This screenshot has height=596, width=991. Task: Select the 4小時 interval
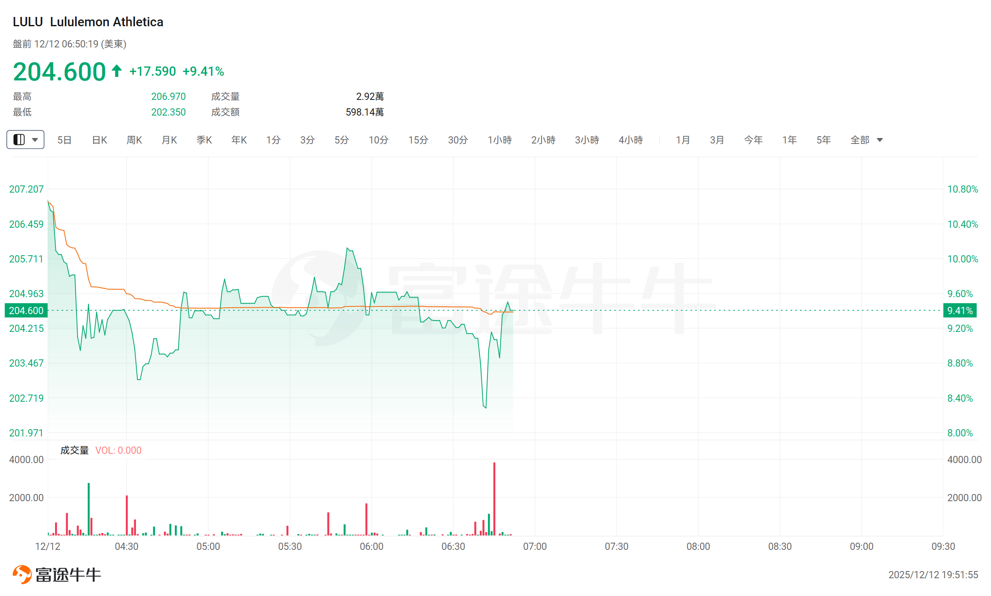[x=631, y=140]
